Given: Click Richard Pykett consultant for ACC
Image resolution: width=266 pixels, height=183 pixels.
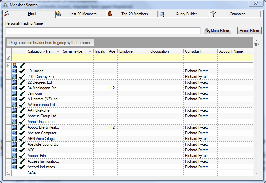Looking at the screenshot, I should pyautogui.click(x=196, y=150).
